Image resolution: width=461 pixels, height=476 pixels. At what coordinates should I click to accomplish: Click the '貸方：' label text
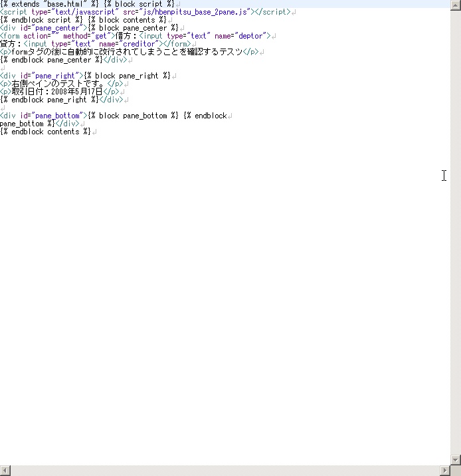click(11, 44)
